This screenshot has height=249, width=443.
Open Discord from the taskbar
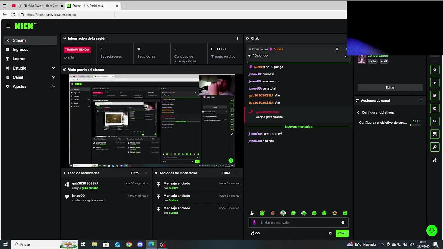(140, 245)
